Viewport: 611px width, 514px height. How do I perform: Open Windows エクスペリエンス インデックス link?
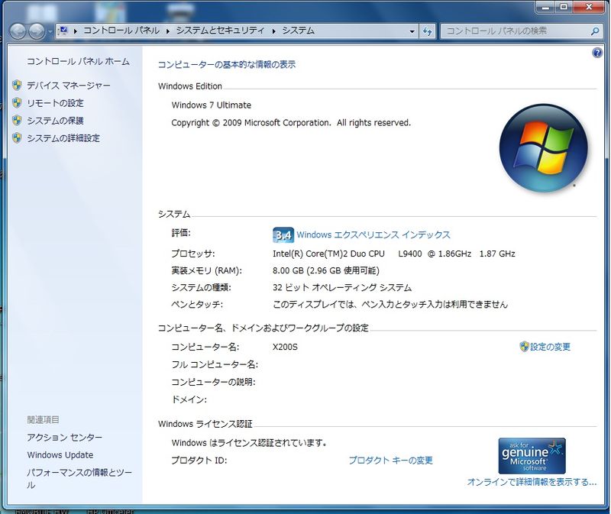pos(373,234)
